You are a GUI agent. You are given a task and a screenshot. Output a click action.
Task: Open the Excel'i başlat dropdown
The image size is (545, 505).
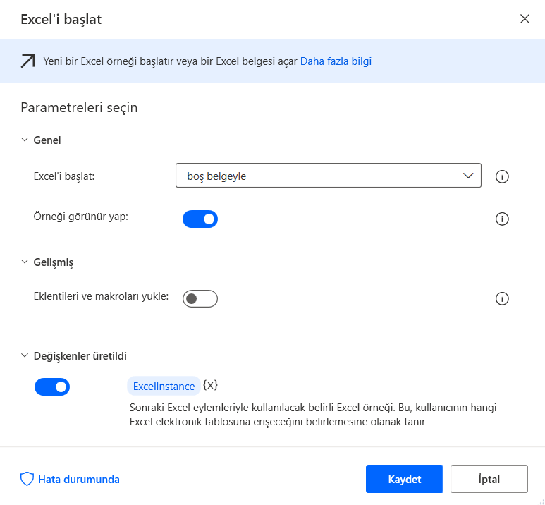coord(328,176)
